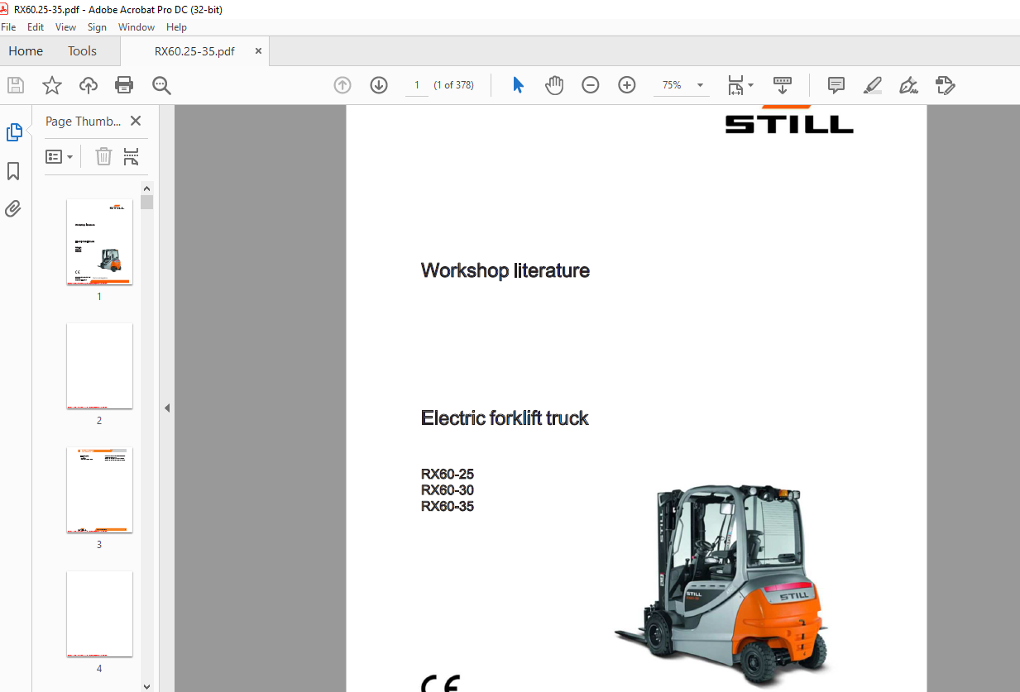Click the '(1 of 378)' page count text
The image size is (1020, 692).
click(453, 85)
